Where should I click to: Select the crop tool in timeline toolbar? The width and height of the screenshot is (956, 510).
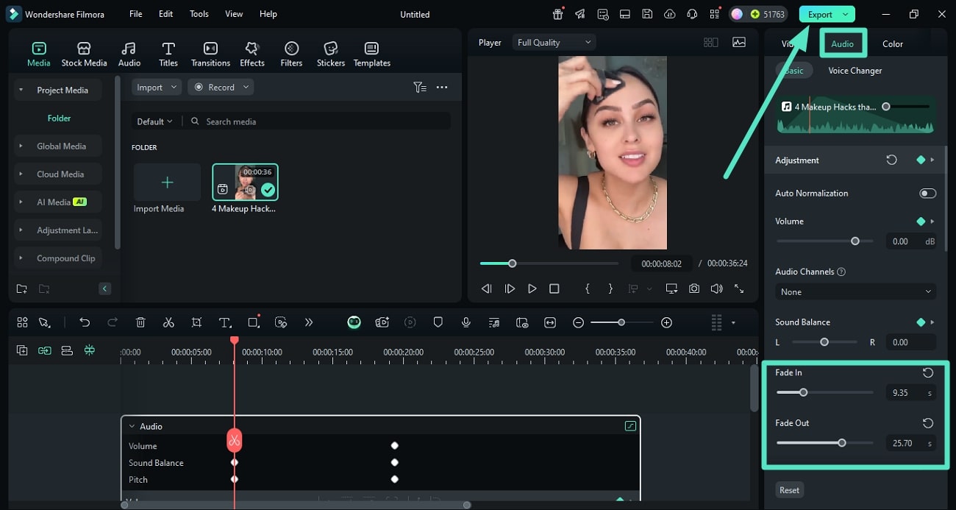pos(196,322)
